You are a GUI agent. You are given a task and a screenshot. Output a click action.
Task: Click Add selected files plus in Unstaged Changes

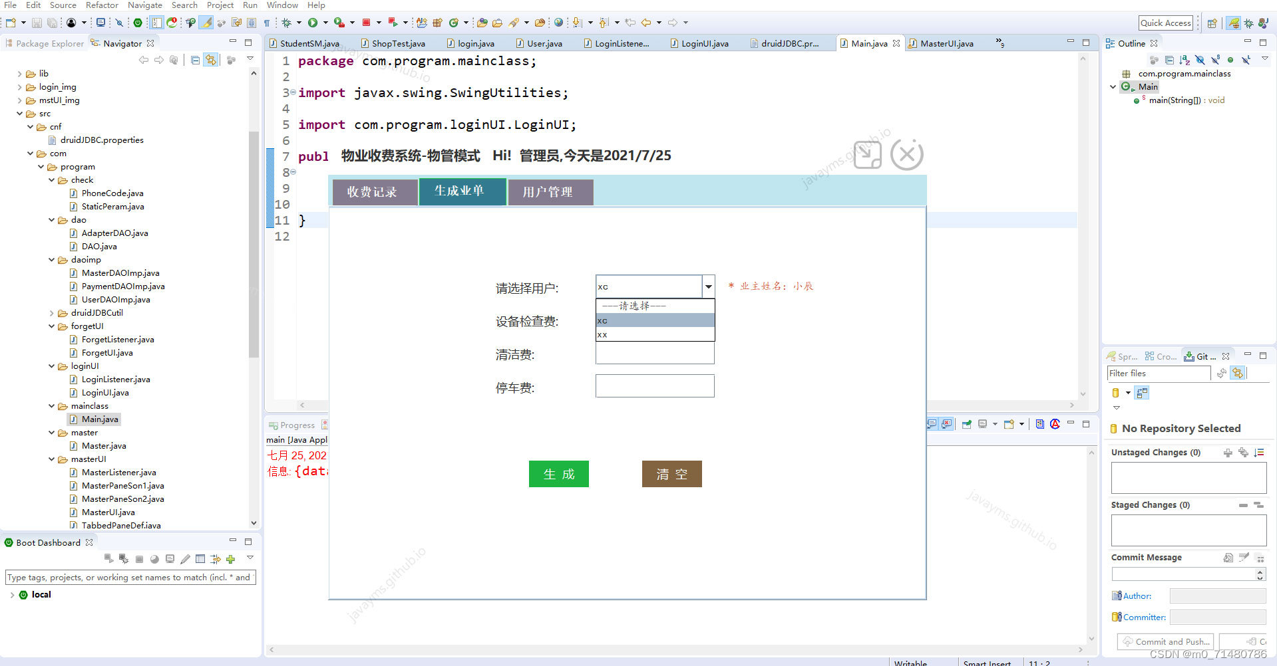point(1228,452)
